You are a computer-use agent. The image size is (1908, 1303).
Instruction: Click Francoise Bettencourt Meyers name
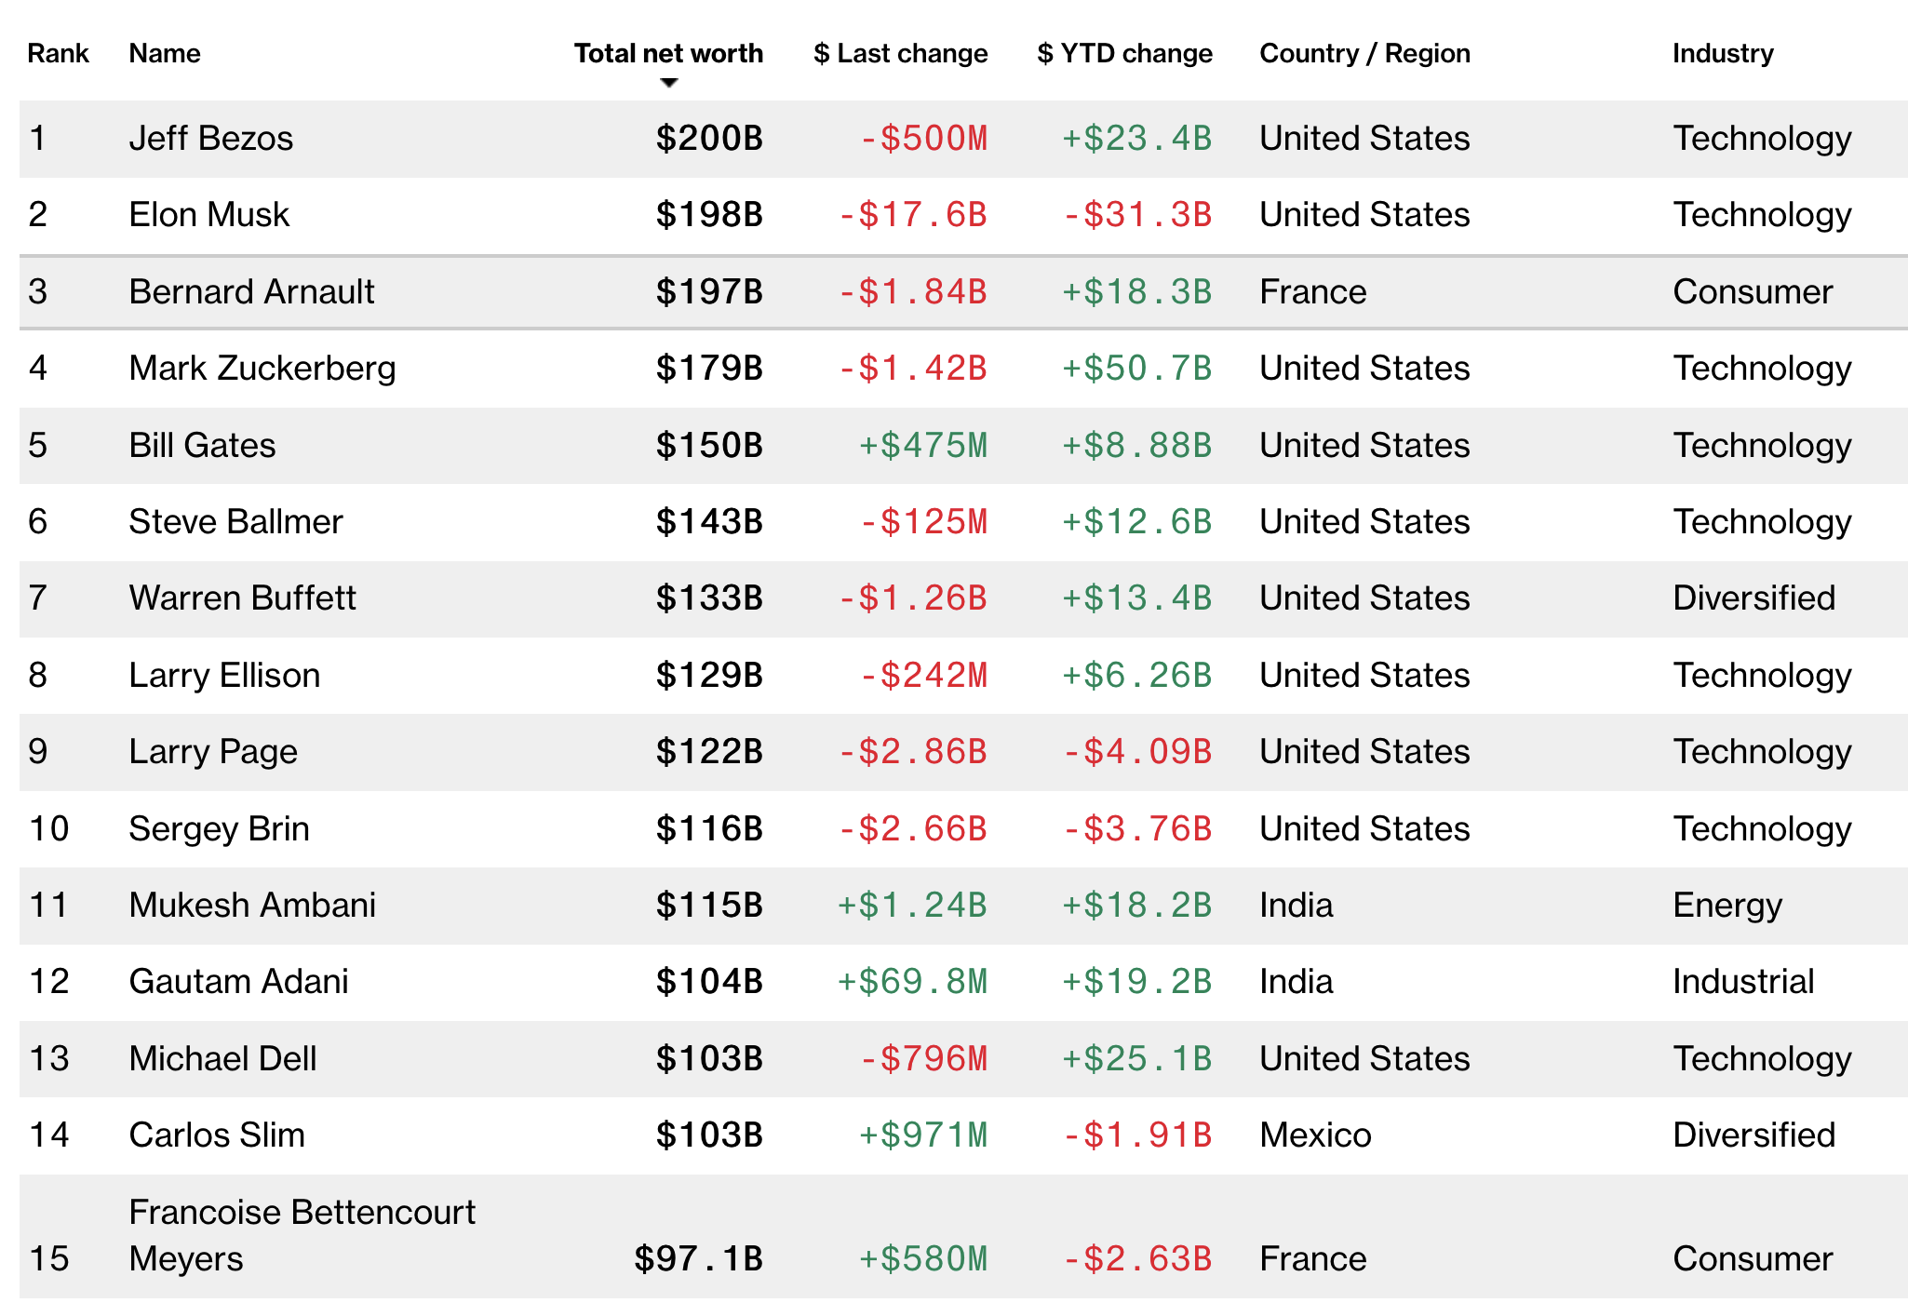point(301,1234)
